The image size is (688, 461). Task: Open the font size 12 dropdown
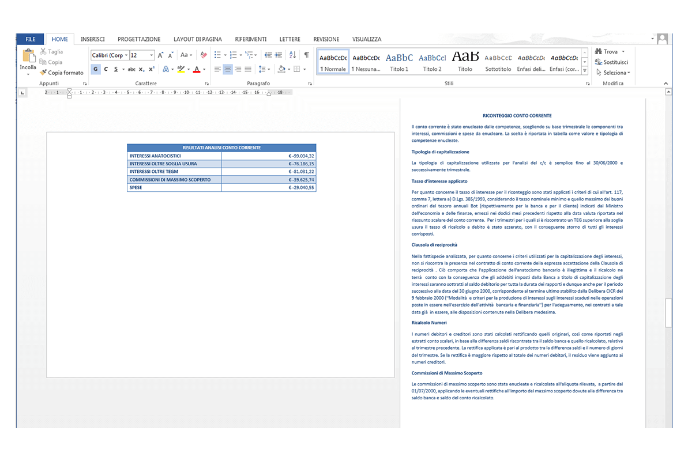click(x=142, y=55)
